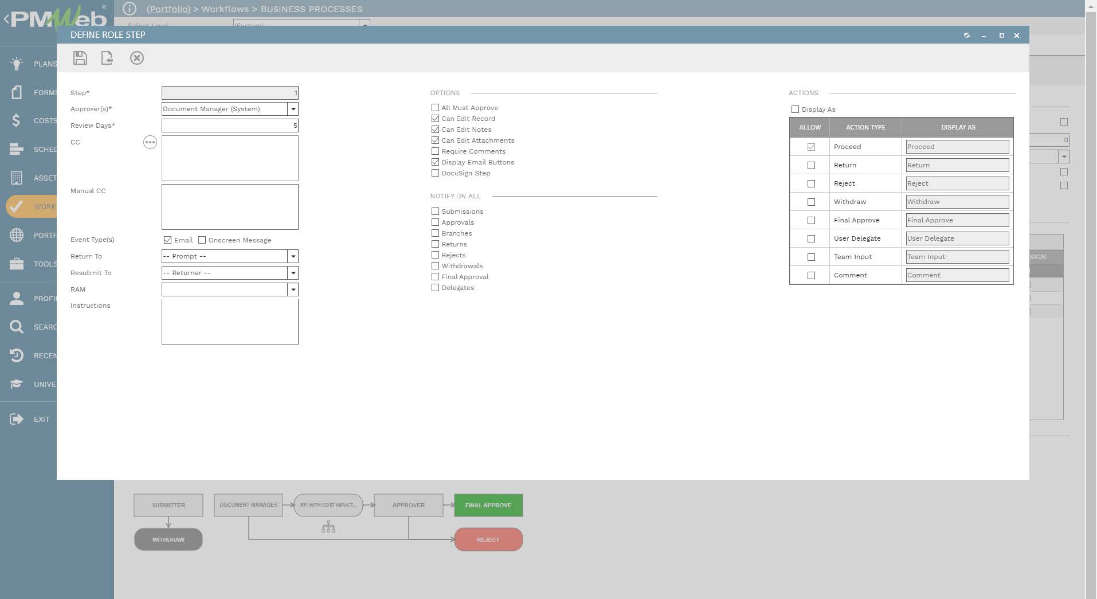Select the Costs dollar icon in sidebar
This screenshot has height=599, width=1097.
pyautogui.click(x=16, y=120)
